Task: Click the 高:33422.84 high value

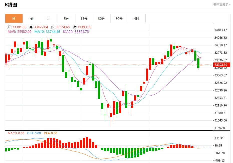Action: tap(39, 27)
